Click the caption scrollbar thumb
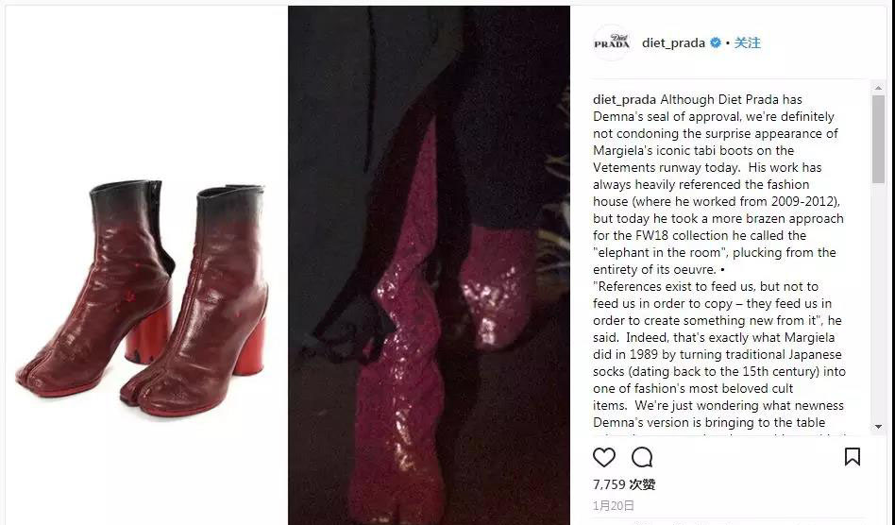The width and height of the screenshot is (895, 525). click(878, 139)
